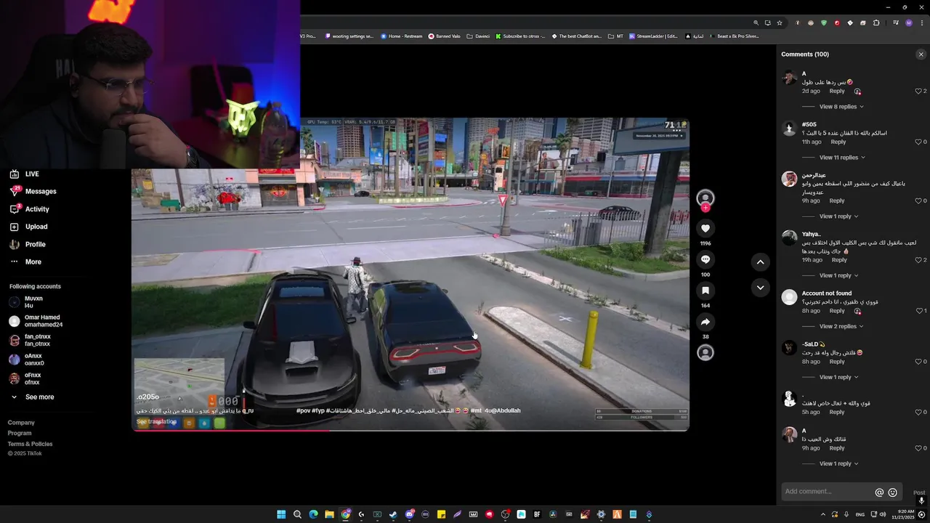Like عبدالرحمن's comment
Image resolution: width=930 pixels, height=523 pixels.
[918, 201]
